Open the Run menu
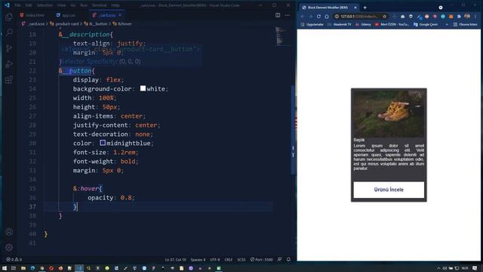Viewport: 483px width, 272px height. pos(84,5)
